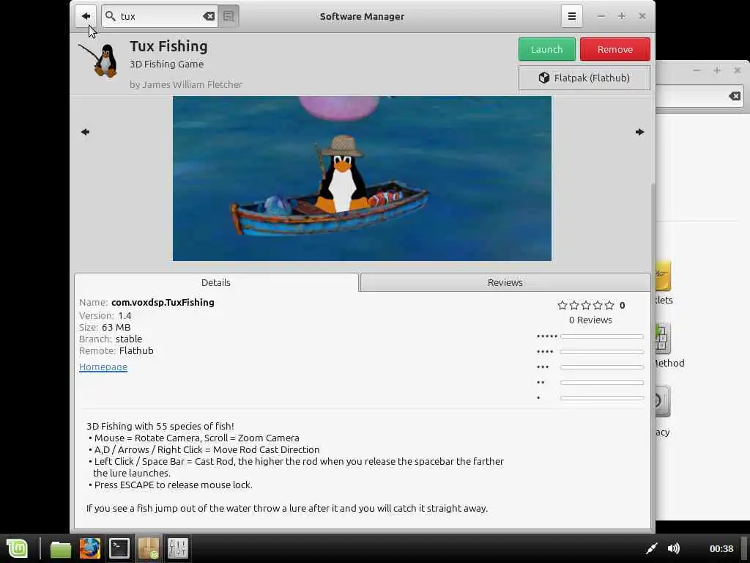750x563 pixels.
Task: Open the volume tray icon
Action: pos(674,548)
